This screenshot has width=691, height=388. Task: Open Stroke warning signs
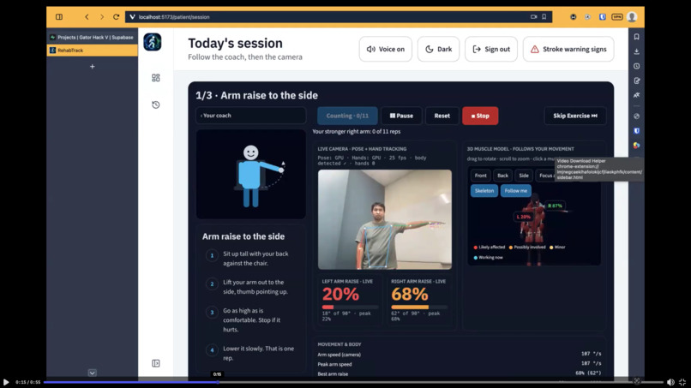click(568, 49)
